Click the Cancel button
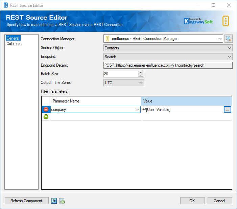The image size is (237, 209). tap(220, 201)
